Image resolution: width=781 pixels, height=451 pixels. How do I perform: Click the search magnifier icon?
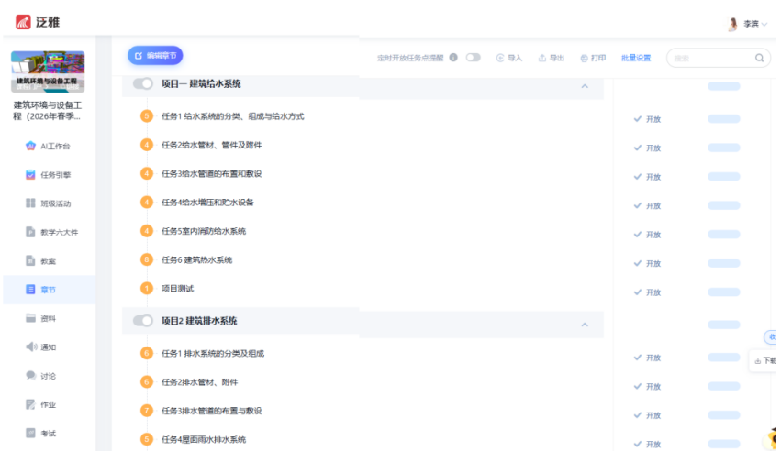pyautogui.click(x=759, y=58)
